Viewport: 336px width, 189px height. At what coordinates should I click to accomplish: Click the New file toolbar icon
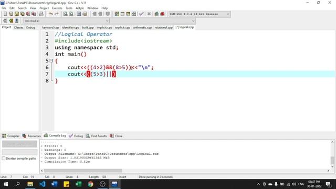click(x=5, y=14)
